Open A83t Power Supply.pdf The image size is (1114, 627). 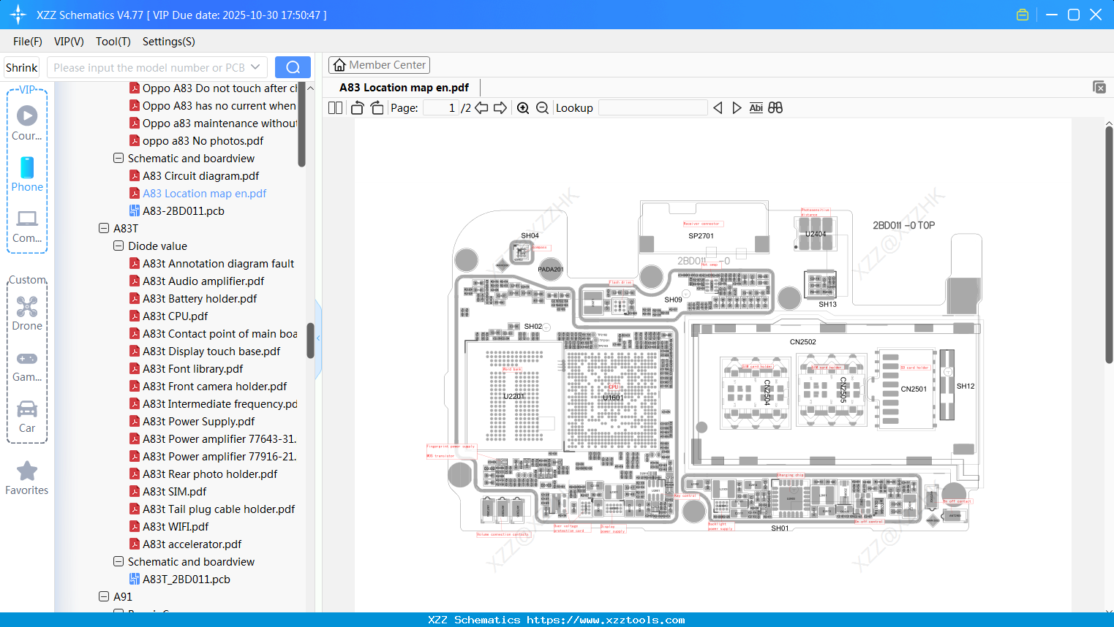[x=198, y=422]
